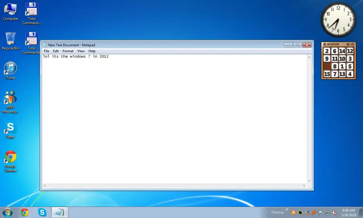The image size is (363, 218).
Task: Open the Messenger tray icon with red X
Action: coord(307,213)
